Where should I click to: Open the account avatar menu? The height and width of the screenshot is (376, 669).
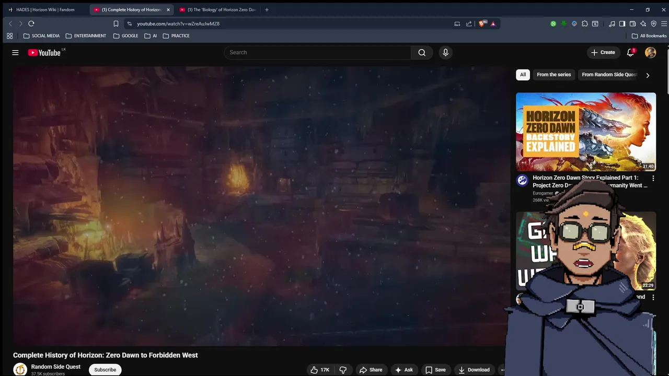tap(650, 52)
